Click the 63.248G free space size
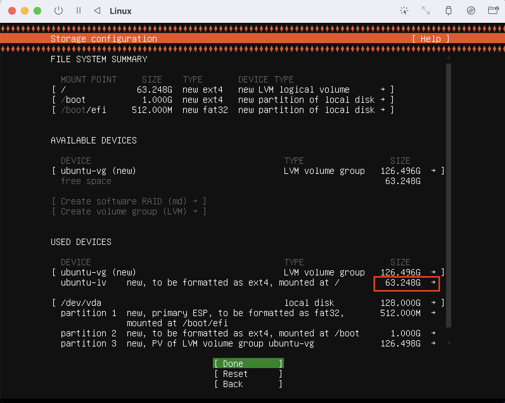 click(403, 181)
